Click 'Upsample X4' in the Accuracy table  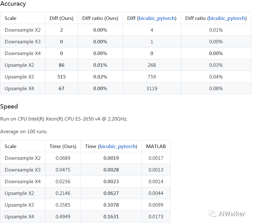[19, 89]
